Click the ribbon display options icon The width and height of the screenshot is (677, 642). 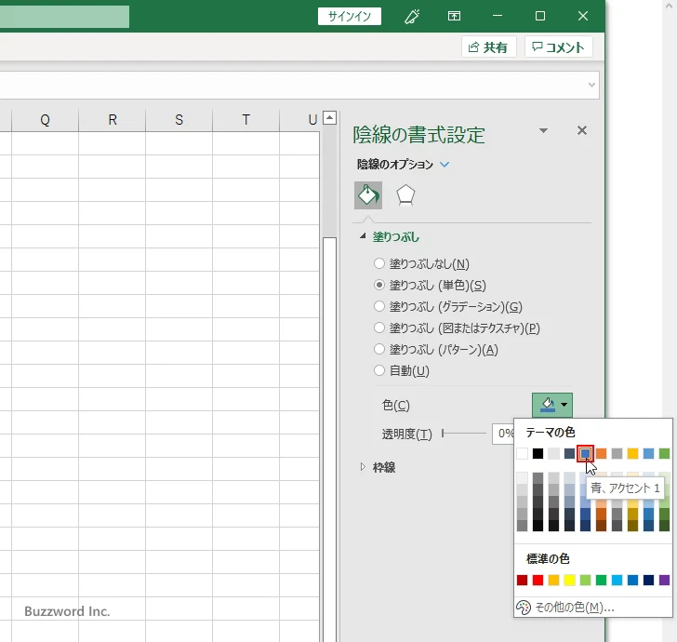click(x=454, y=17)
